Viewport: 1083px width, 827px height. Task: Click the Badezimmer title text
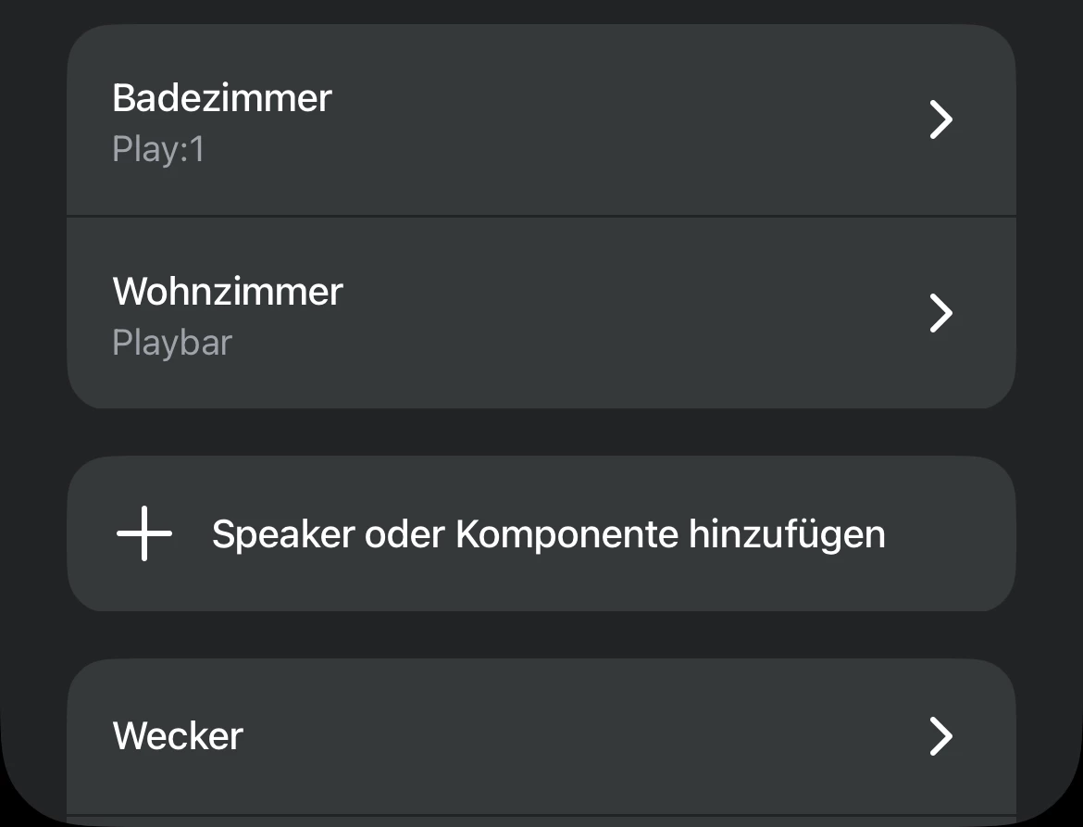click(222, 98)
